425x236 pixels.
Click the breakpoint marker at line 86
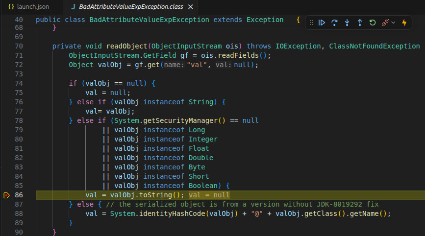[6, 195]
